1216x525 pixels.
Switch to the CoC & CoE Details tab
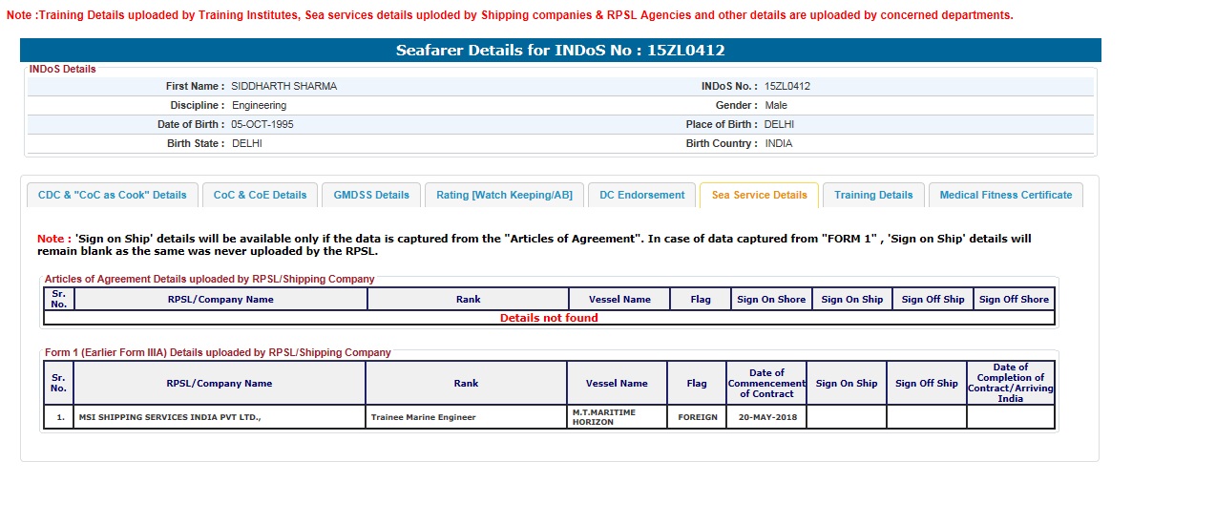click(260, 195)
